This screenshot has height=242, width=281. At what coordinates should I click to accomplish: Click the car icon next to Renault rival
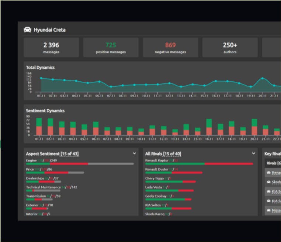pos(268,173)
